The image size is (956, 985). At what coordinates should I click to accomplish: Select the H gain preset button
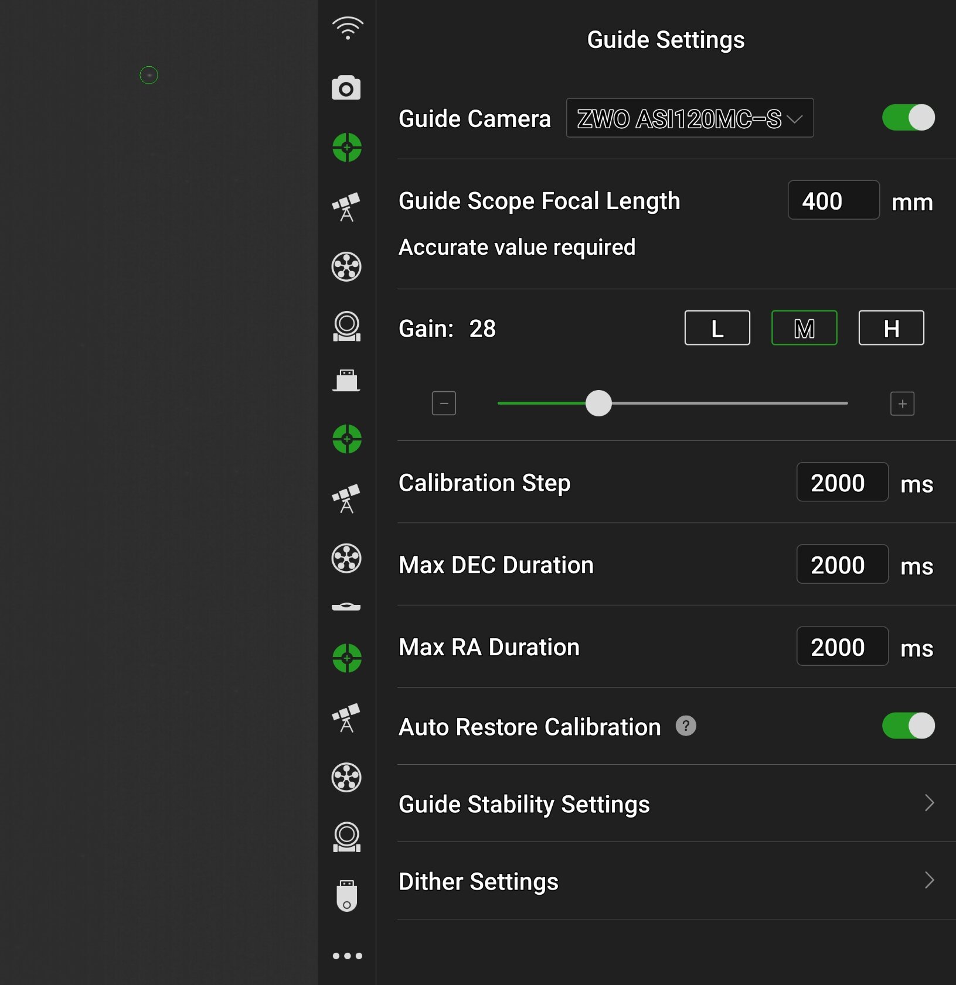[891, 328]
